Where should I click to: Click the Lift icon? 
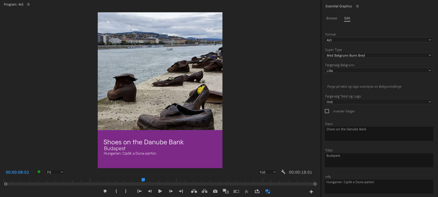[194, 191]
